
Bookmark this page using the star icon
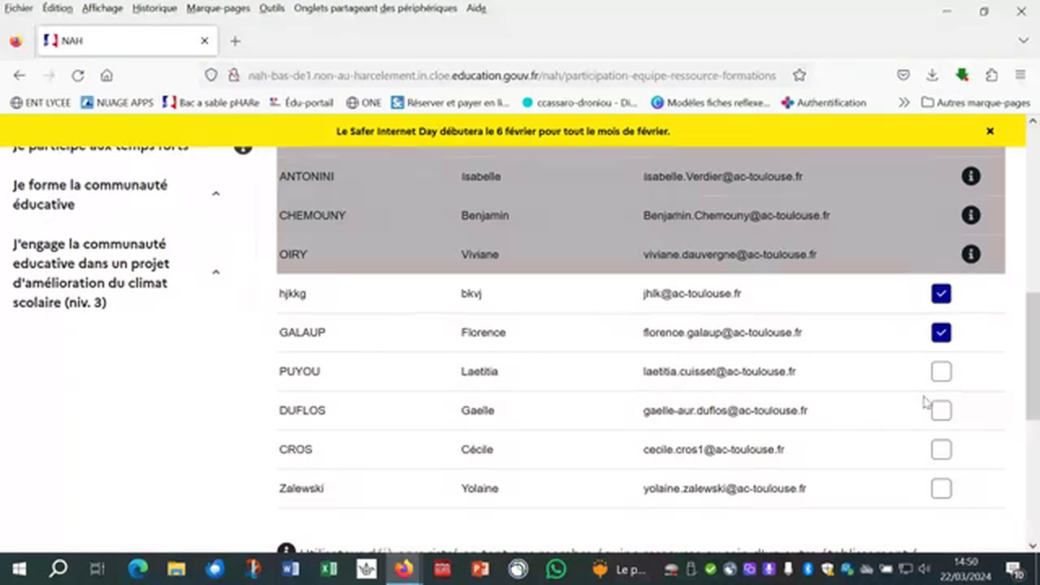799,75
